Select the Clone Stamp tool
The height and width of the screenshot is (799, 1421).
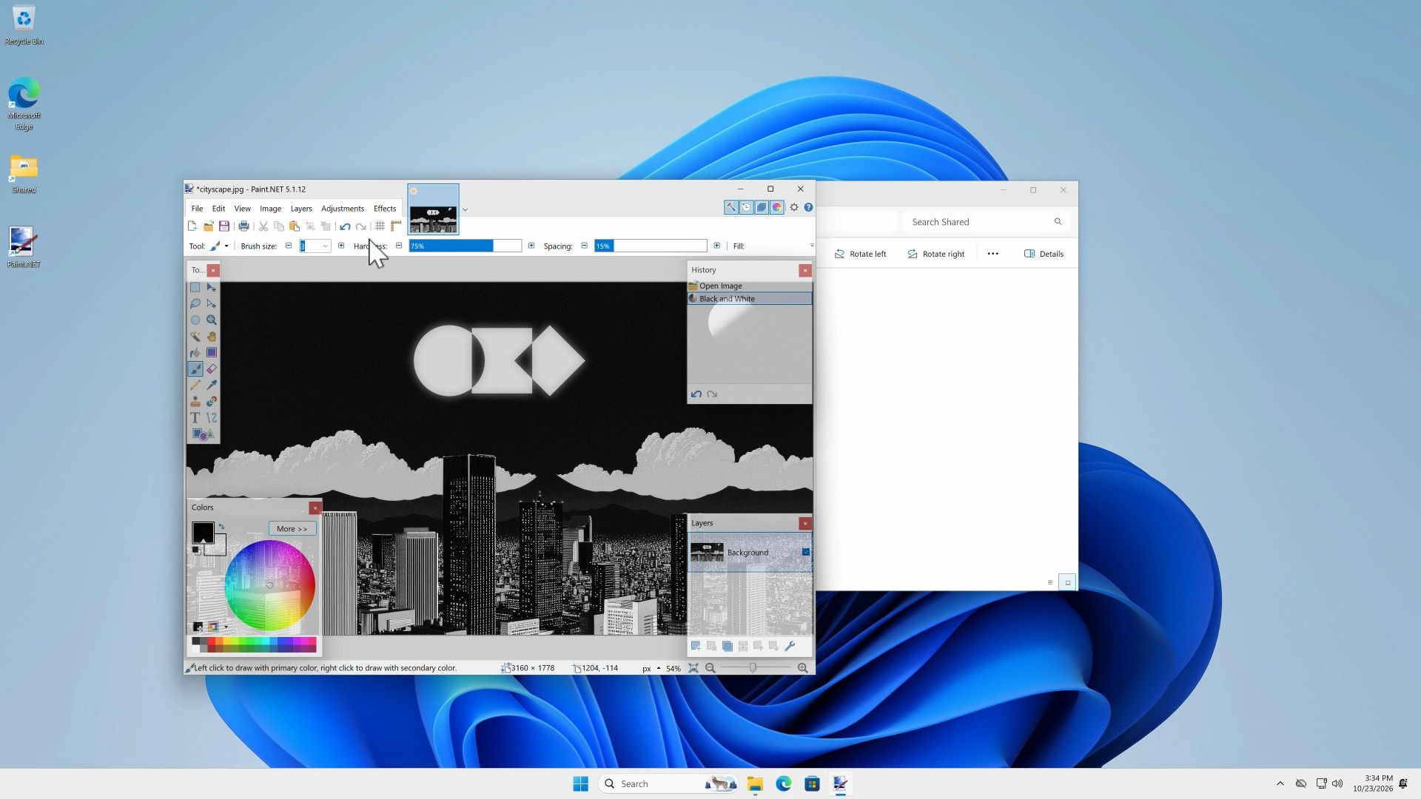coord(195,401)
